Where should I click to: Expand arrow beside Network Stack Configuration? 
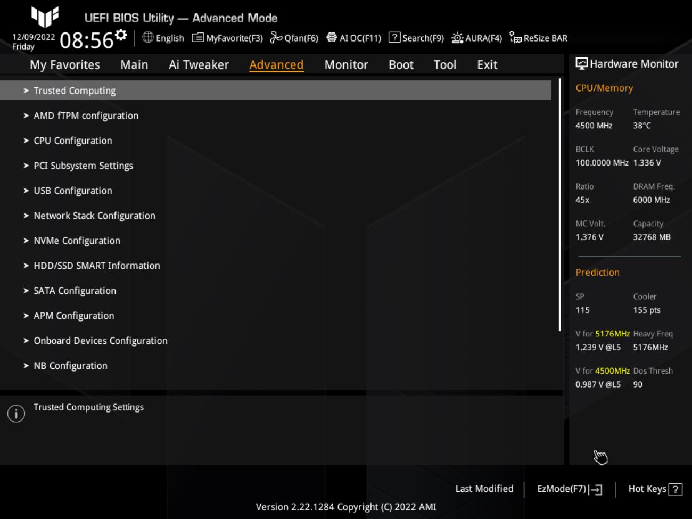coord(26,216)
